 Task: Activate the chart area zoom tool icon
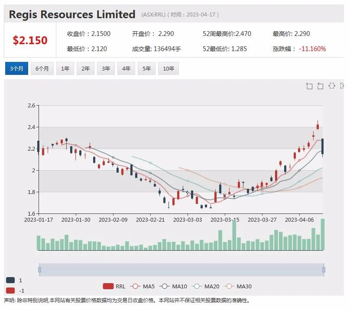click(x=309, y=86)
